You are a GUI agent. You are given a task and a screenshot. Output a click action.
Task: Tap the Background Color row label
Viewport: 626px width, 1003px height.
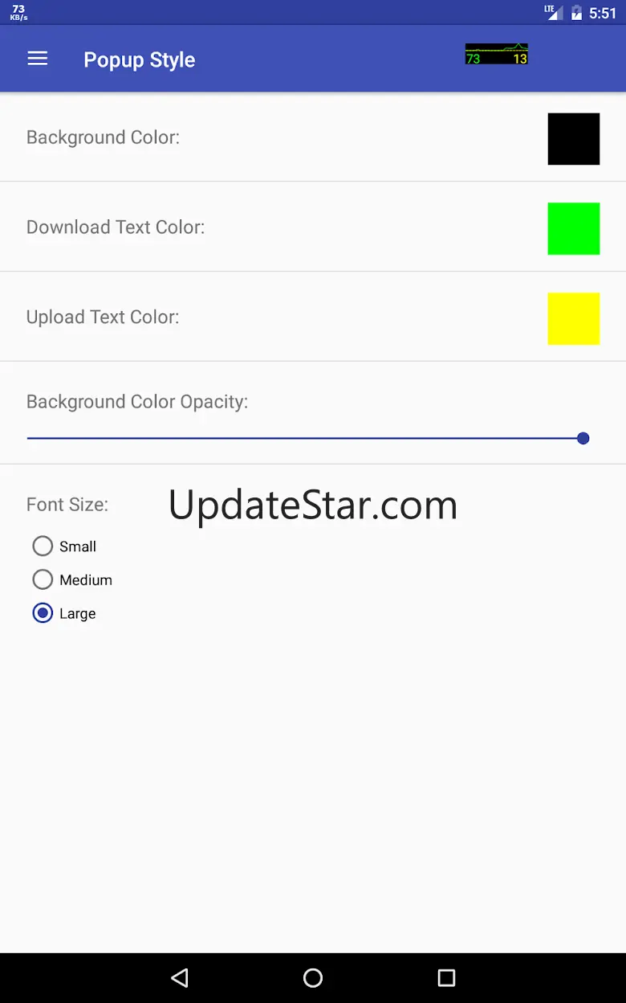pyautogui.click(x=103, y=137)
